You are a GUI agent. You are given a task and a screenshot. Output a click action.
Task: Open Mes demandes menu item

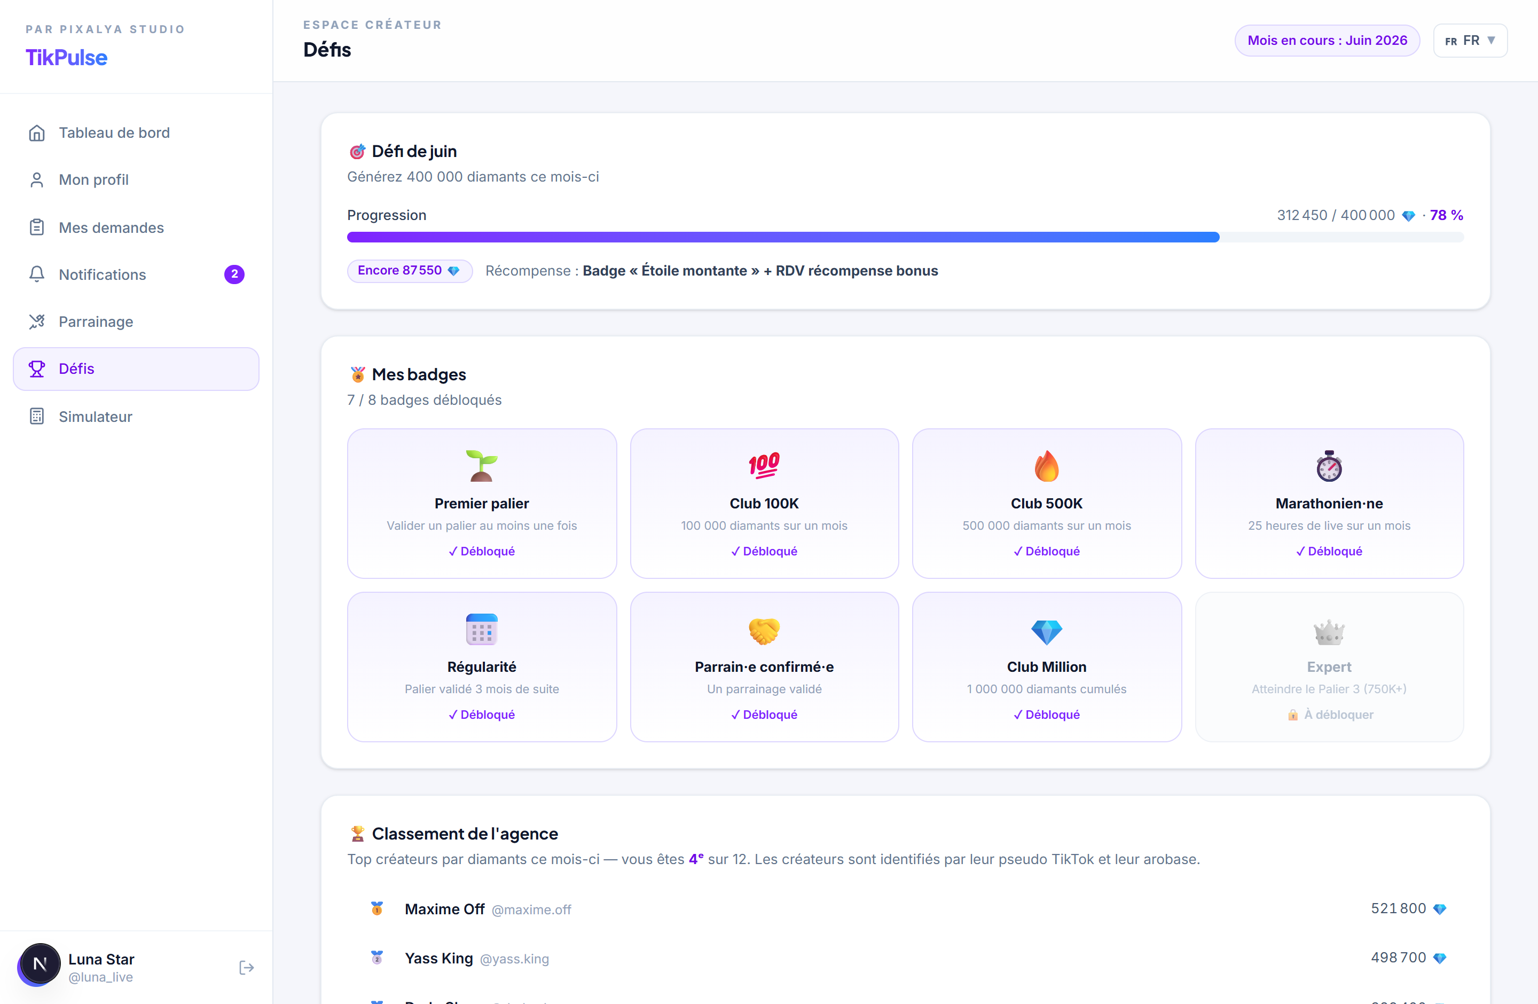coord(136,228)
